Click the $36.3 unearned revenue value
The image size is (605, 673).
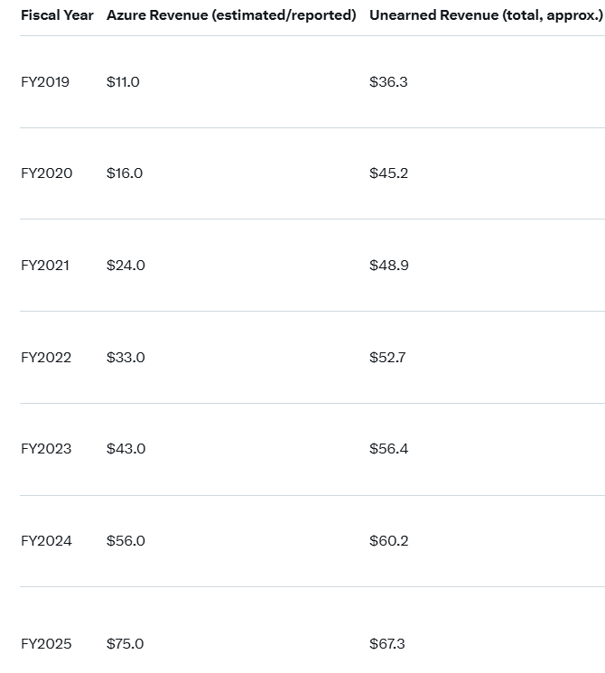[x=388, y=82]
